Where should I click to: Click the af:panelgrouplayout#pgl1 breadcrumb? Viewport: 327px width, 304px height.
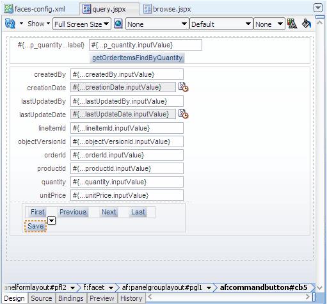pos(162,287)
